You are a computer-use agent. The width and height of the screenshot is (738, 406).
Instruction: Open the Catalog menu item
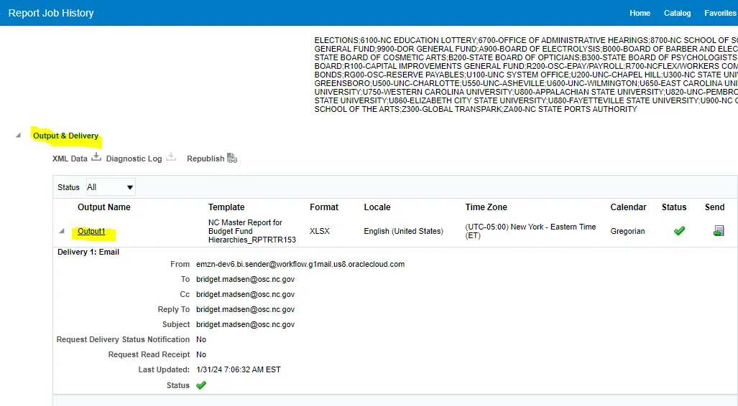(x=677, y=13)
